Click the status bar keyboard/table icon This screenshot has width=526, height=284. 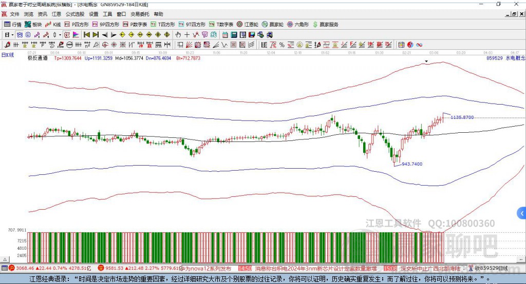(x=4, y=268)
